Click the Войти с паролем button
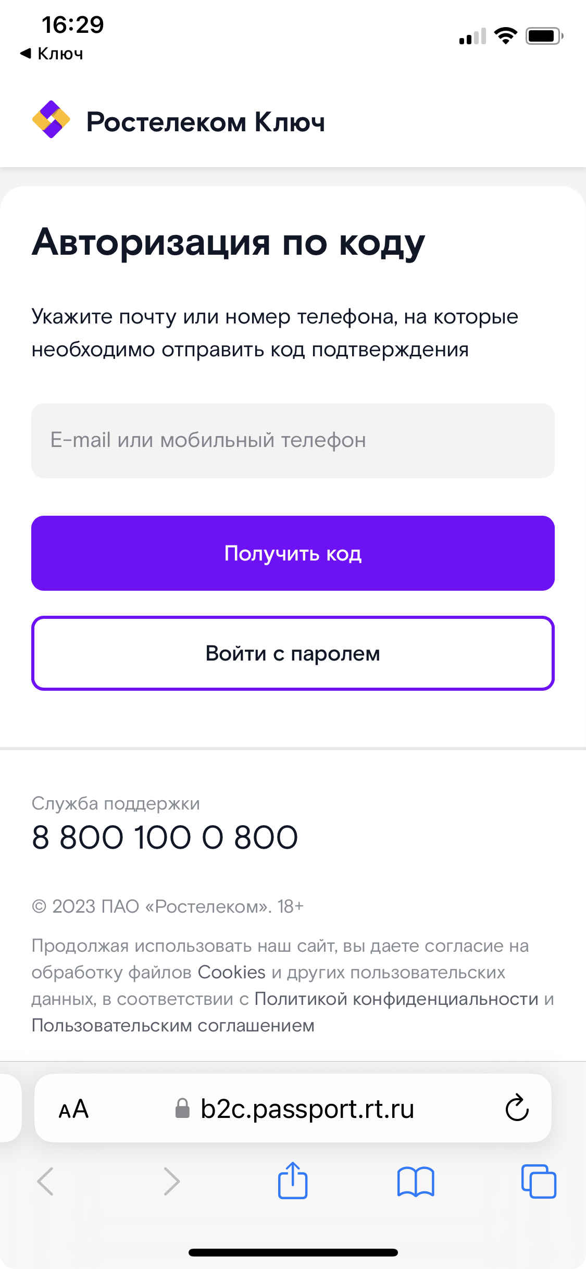 293,653
